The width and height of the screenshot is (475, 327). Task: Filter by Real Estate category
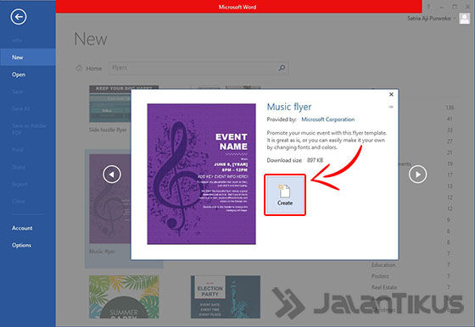(383, 287)
